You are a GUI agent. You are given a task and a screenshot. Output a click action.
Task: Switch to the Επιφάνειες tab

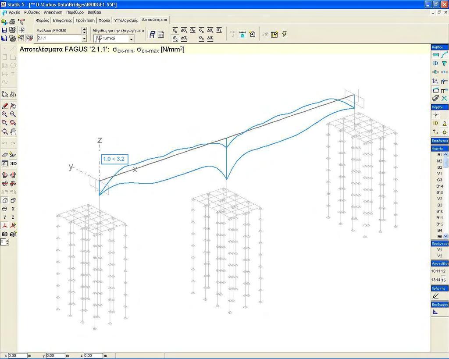pos(62,20)
